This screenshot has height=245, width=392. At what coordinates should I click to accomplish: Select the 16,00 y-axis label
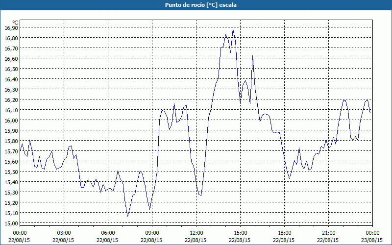[x=11, y=120]
